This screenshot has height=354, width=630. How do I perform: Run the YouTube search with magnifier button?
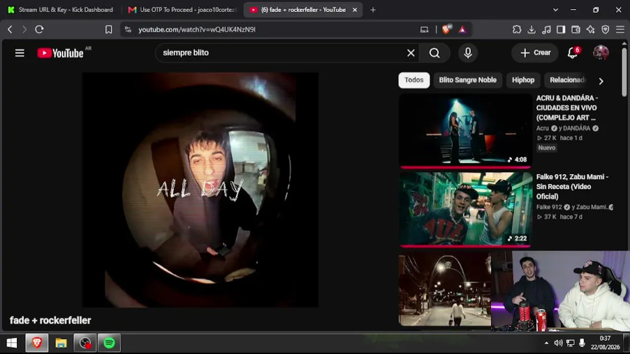click(x=435, y=53)
